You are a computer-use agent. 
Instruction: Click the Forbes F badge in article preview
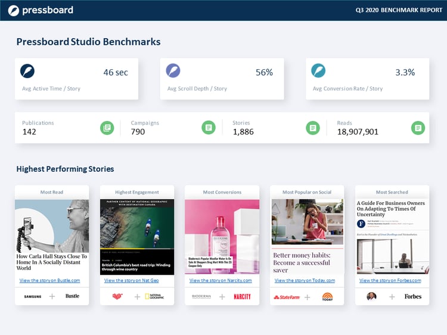pyautogui.click(x=361, y=224)
